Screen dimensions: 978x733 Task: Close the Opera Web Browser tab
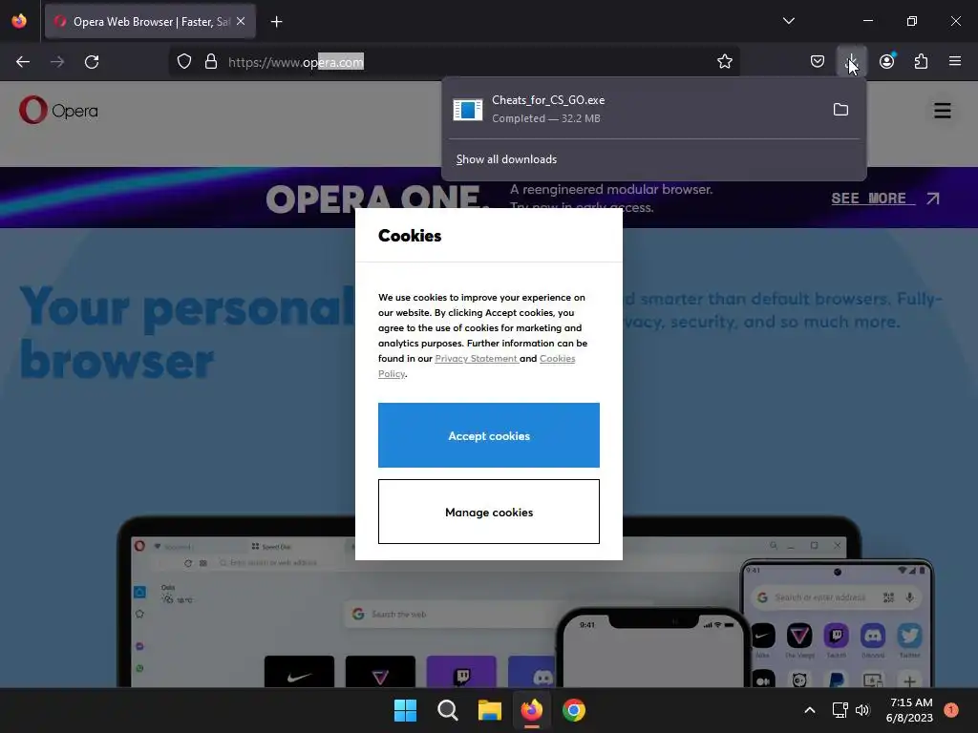pyautogui.click(x=241, y=21)
